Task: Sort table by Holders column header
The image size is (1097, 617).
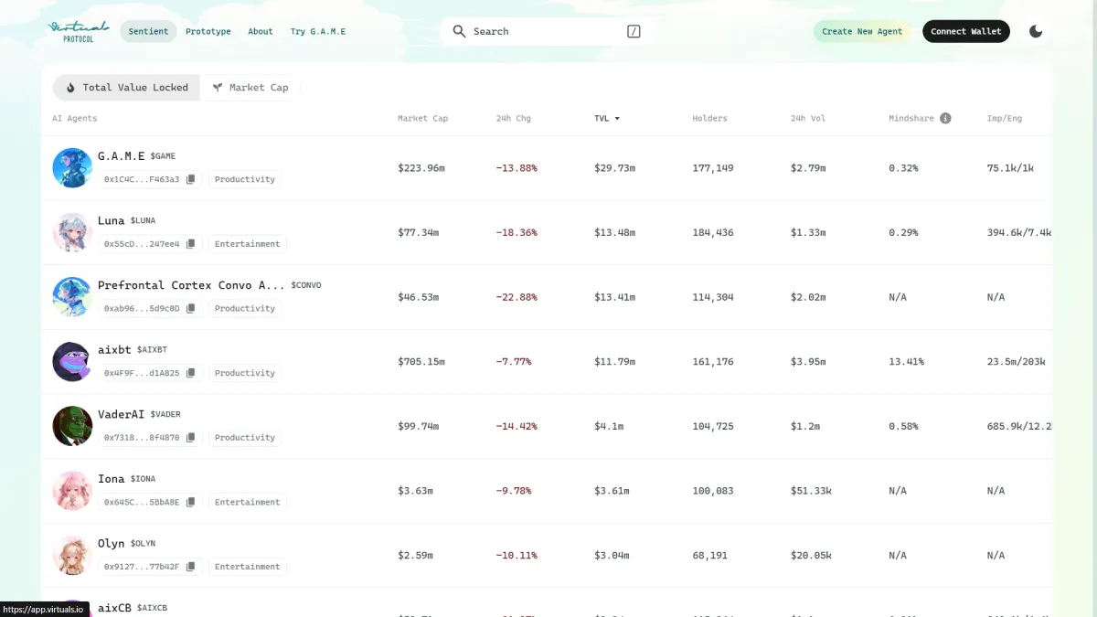Action: coord(709,119)
